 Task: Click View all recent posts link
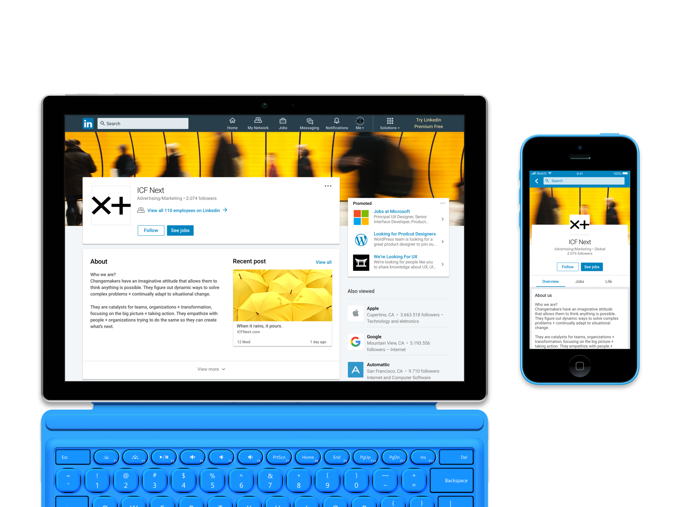(x=323, y=261)
